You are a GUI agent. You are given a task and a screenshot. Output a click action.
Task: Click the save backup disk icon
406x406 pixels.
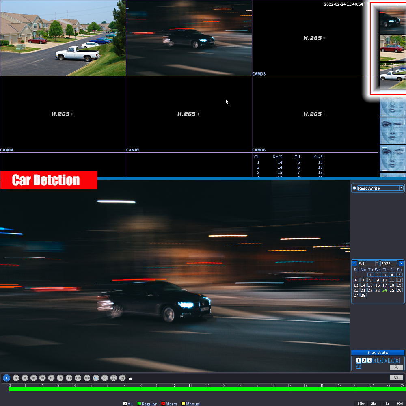click(122, 378)
